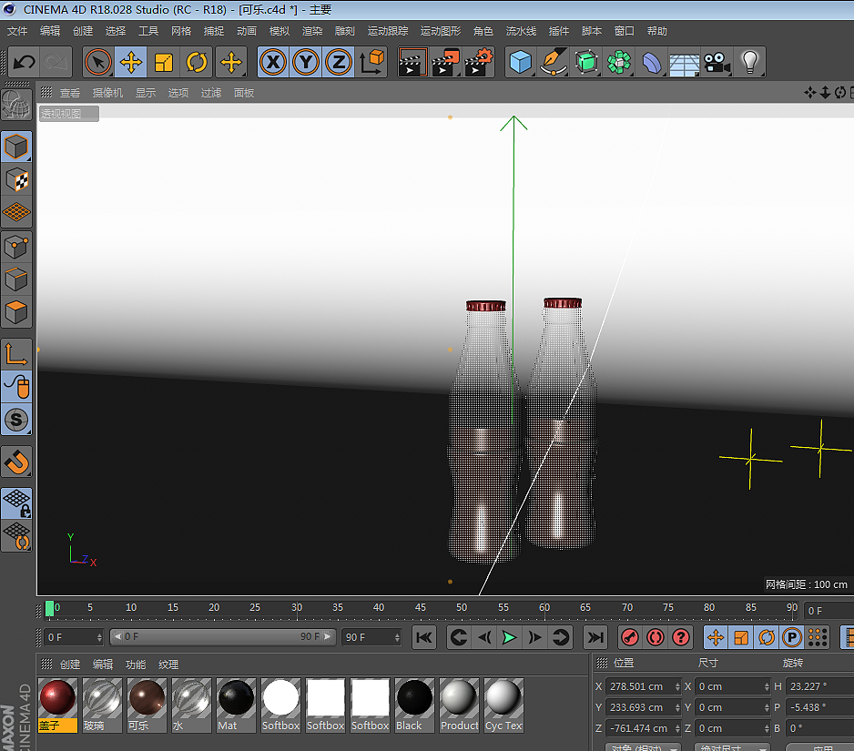The image size is (854, 751).
Task: Switch the coordinate system icon
Action: 372,62
